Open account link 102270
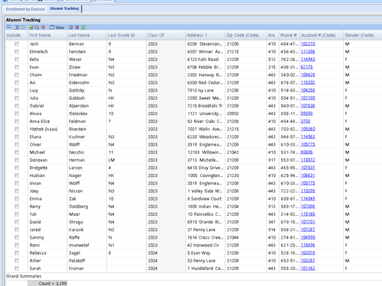 point(308,43)
